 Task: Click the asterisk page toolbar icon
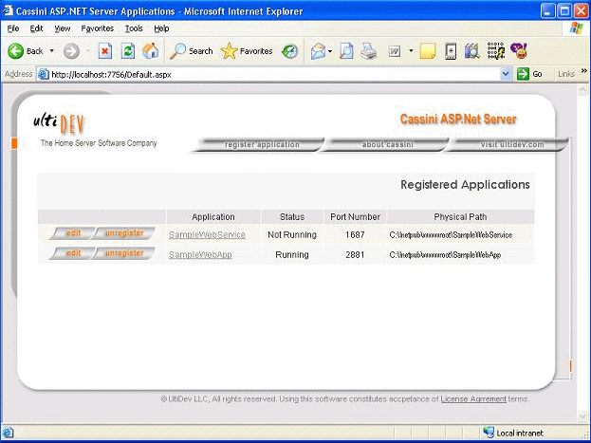click(451, 51)
